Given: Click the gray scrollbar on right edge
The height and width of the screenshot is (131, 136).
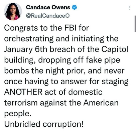Looking at the screenshot, I should tap(135, 24).
